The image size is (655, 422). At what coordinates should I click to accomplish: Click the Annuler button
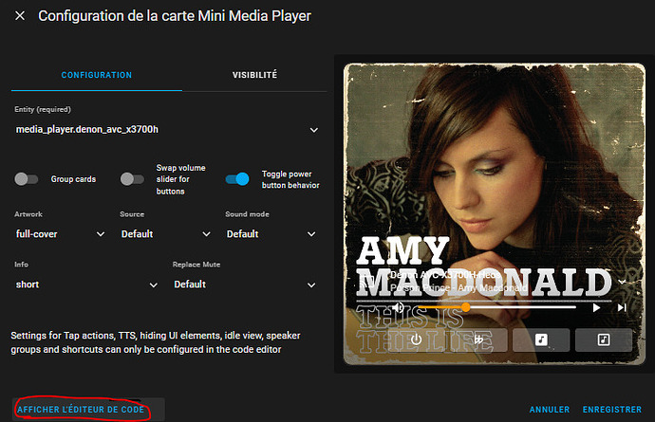coord(550,410)
